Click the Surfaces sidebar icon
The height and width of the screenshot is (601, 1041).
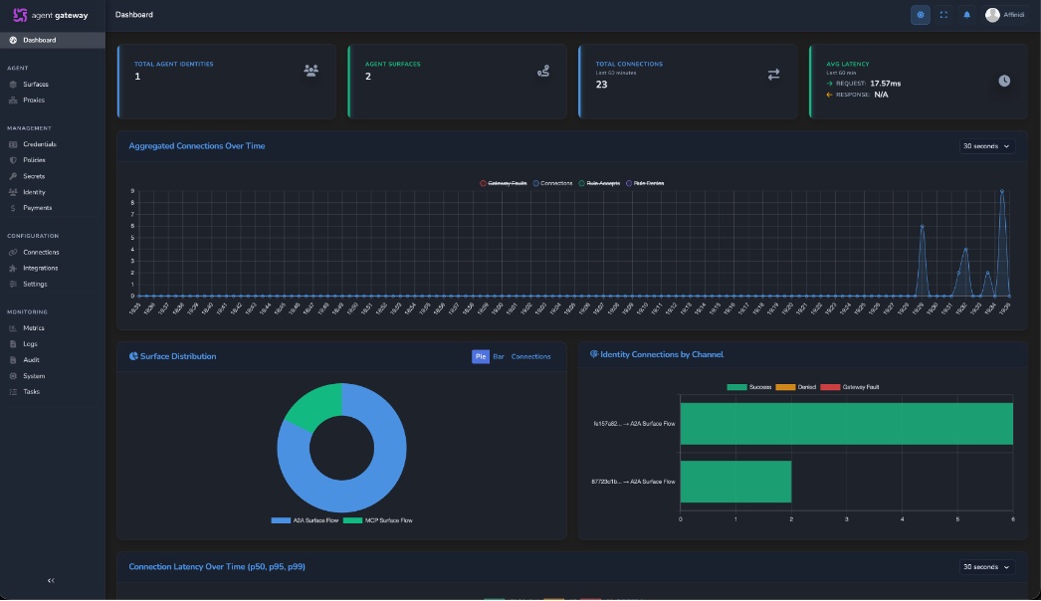tap(13, 85)
